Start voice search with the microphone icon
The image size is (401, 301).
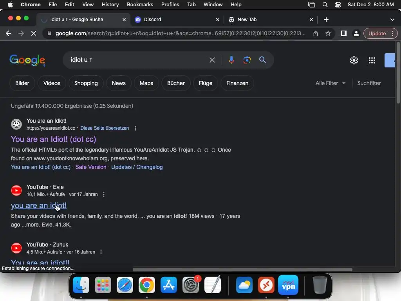(231, 60)
